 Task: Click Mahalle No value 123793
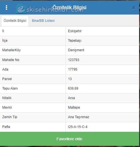74,60
